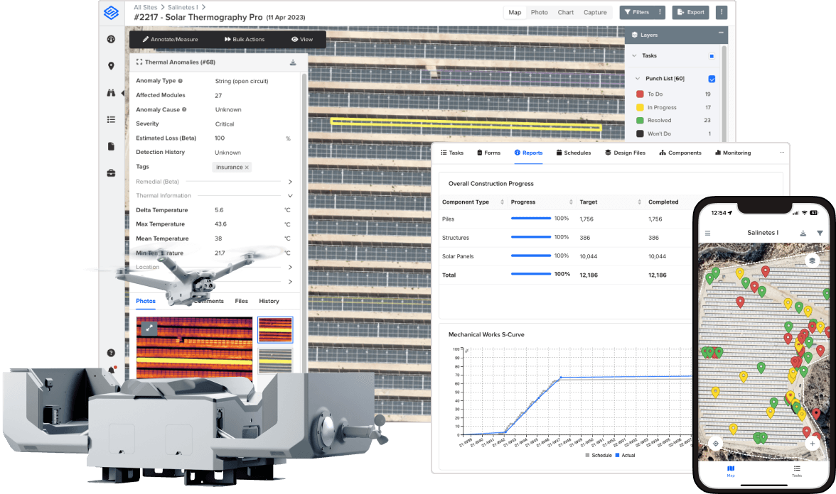Remove the insurance tag
The height and width of the screenshot is (494, 836).
coord(247,168)
